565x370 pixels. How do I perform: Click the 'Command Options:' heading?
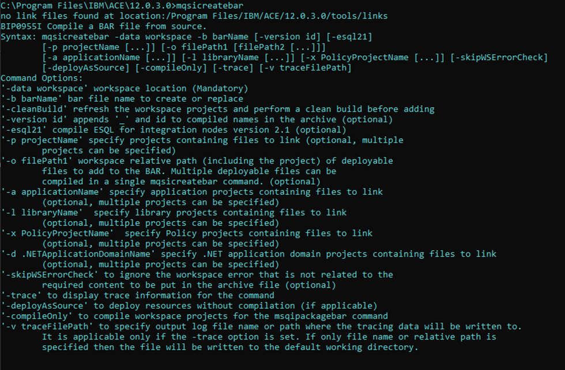[42, 78]
